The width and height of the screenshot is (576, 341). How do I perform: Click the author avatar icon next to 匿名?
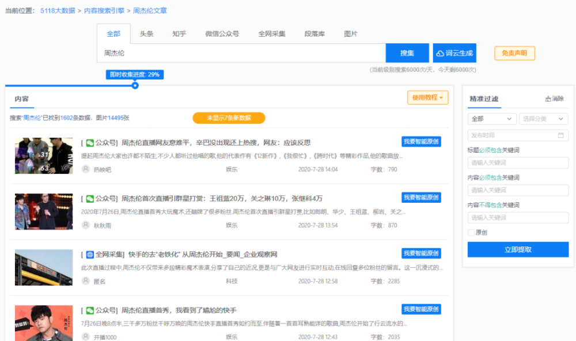click(86, 281)
